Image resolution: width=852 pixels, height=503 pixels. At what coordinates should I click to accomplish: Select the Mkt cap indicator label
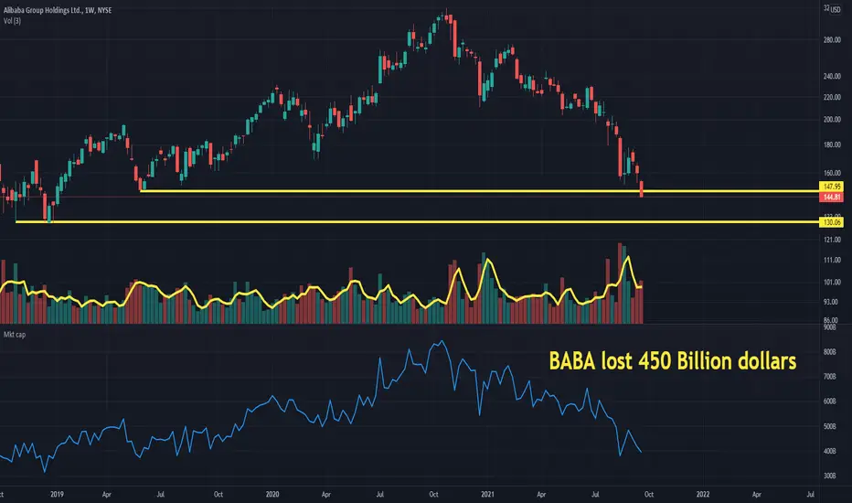click(x=15, y=335)
